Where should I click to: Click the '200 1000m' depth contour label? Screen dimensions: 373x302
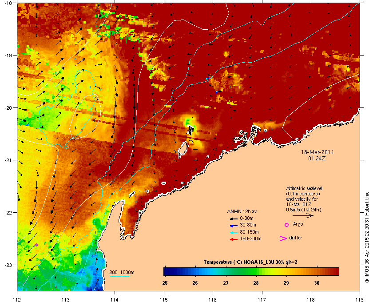point(122,272)
